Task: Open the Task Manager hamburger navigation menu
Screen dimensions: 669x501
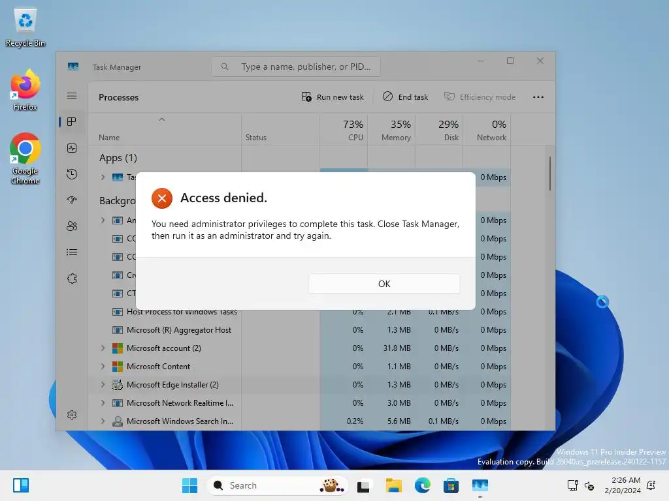Action: (x=72, y=96)
